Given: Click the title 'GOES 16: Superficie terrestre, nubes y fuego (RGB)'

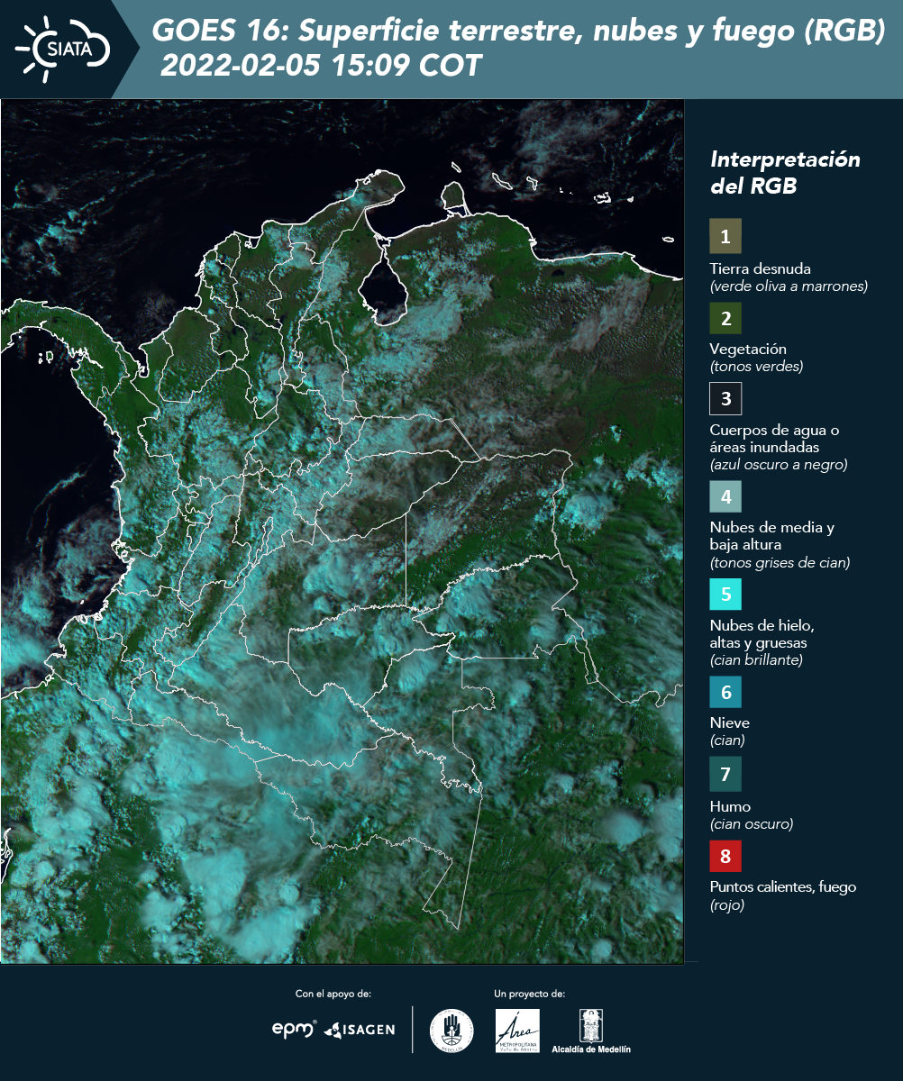Looking at the screenshot, I should click(519, 32).
